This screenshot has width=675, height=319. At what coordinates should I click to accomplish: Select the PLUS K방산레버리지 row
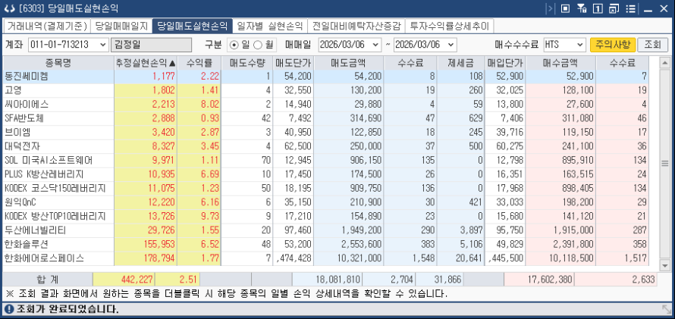click(x=326, y=174)
